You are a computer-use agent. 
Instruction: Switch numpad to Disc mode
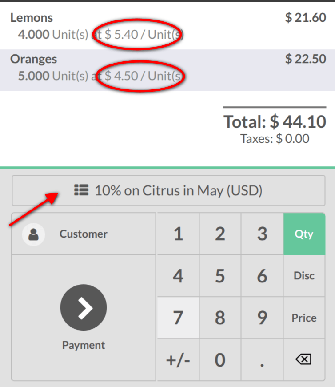tap(304, 276)
